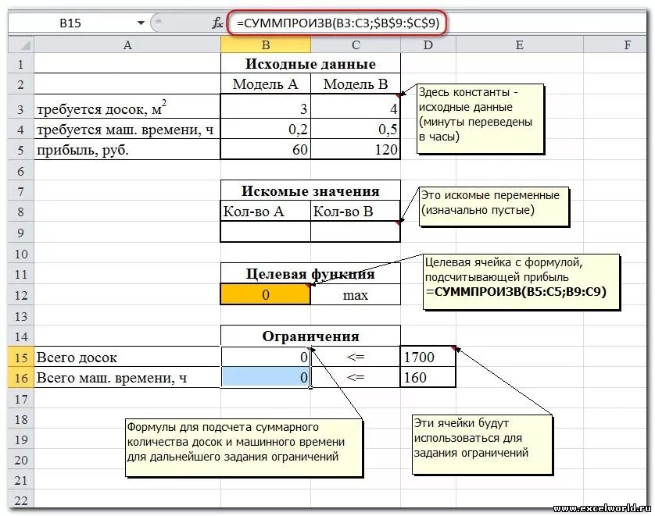Select row 15 header
The image size is (655, 516).
pos(21,358)
